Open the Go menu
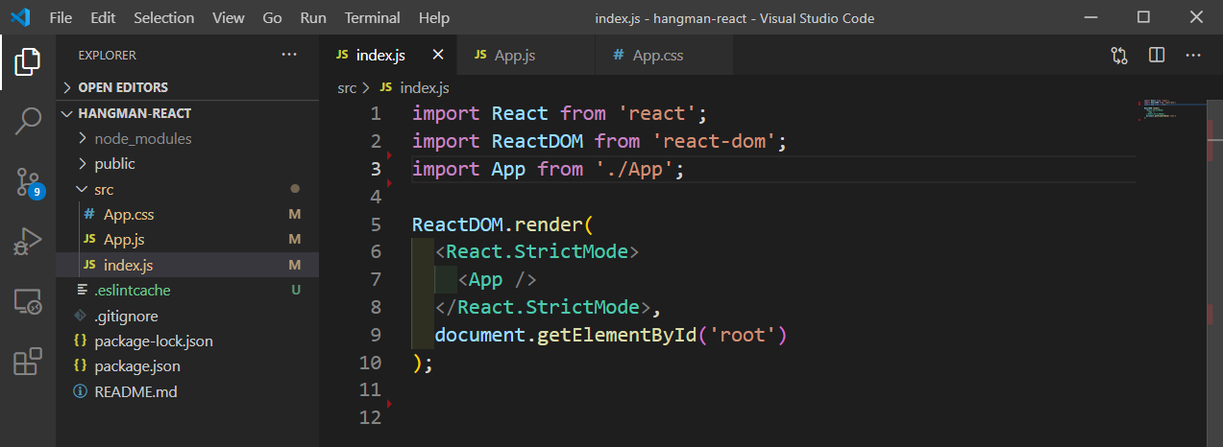 [x=272, y=17]
